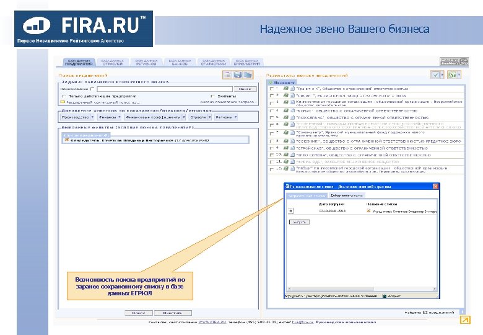Switch to База данных статистики tab

coord(213,62)
